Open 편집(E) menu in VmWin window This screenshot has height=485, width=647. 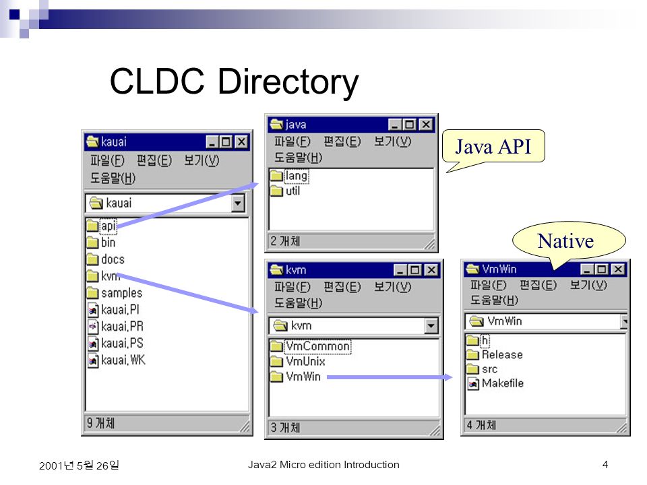(x=538, y=285)
